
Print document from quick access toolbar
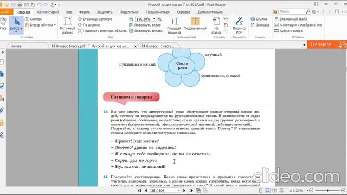point(20,5)
